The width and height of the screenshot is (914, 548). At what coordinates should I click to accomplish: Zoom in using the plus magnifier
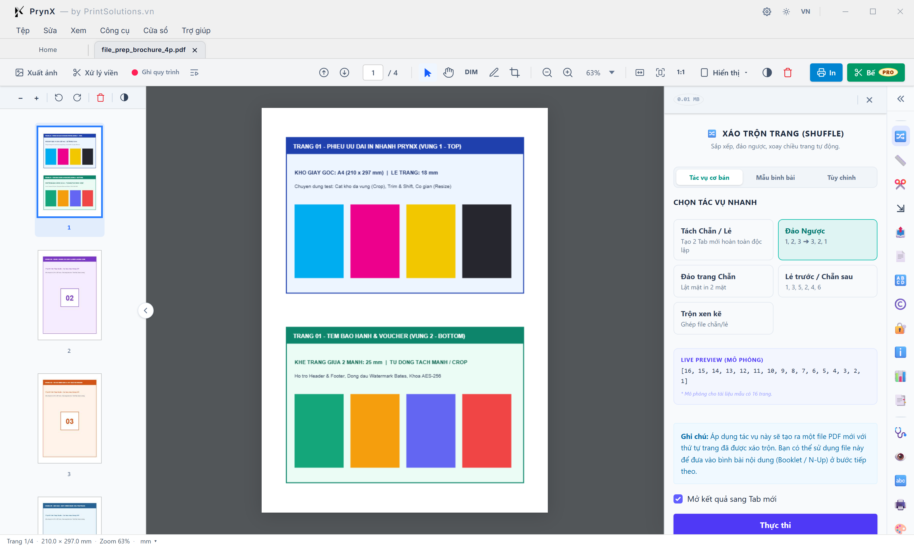tap(568, 72)
